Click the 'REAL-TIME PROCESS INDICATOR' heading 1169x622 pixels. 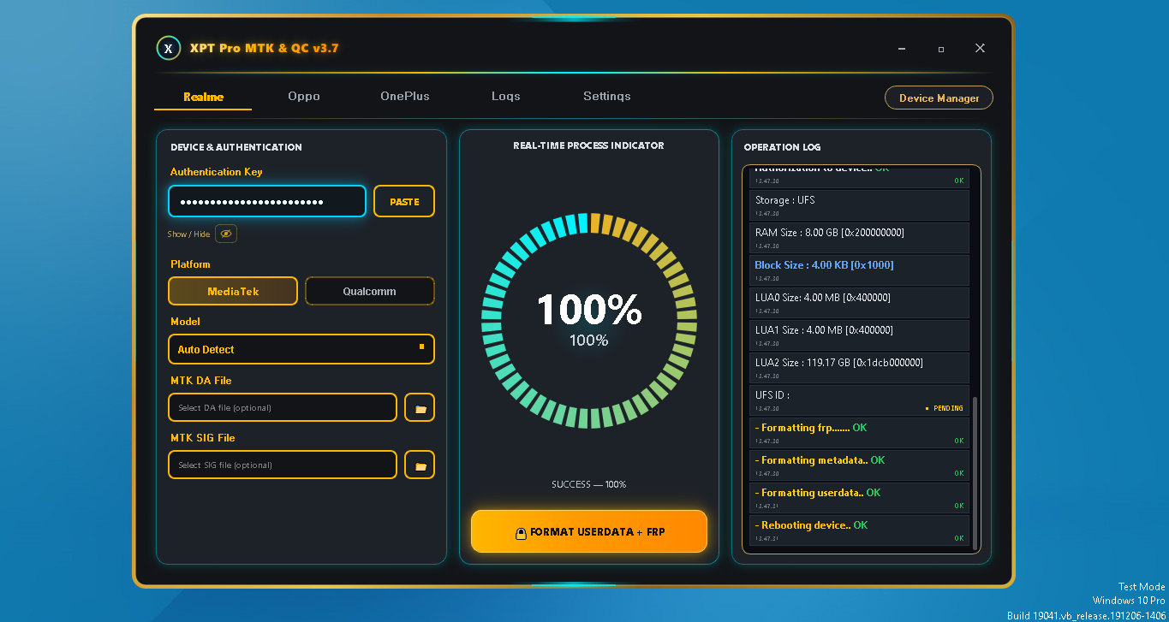(589, 145)
